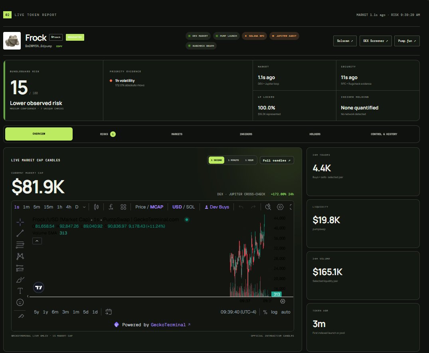Open the price axis settings gear
Viewport: 429px width, 353px height.
pyautogui.click(x=283, y=301)
